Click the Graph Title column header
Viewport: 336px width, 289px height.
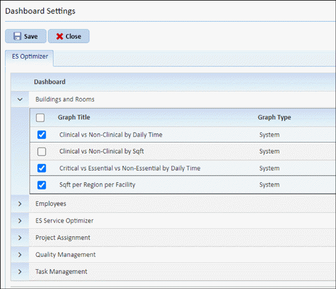click(74, 118)
